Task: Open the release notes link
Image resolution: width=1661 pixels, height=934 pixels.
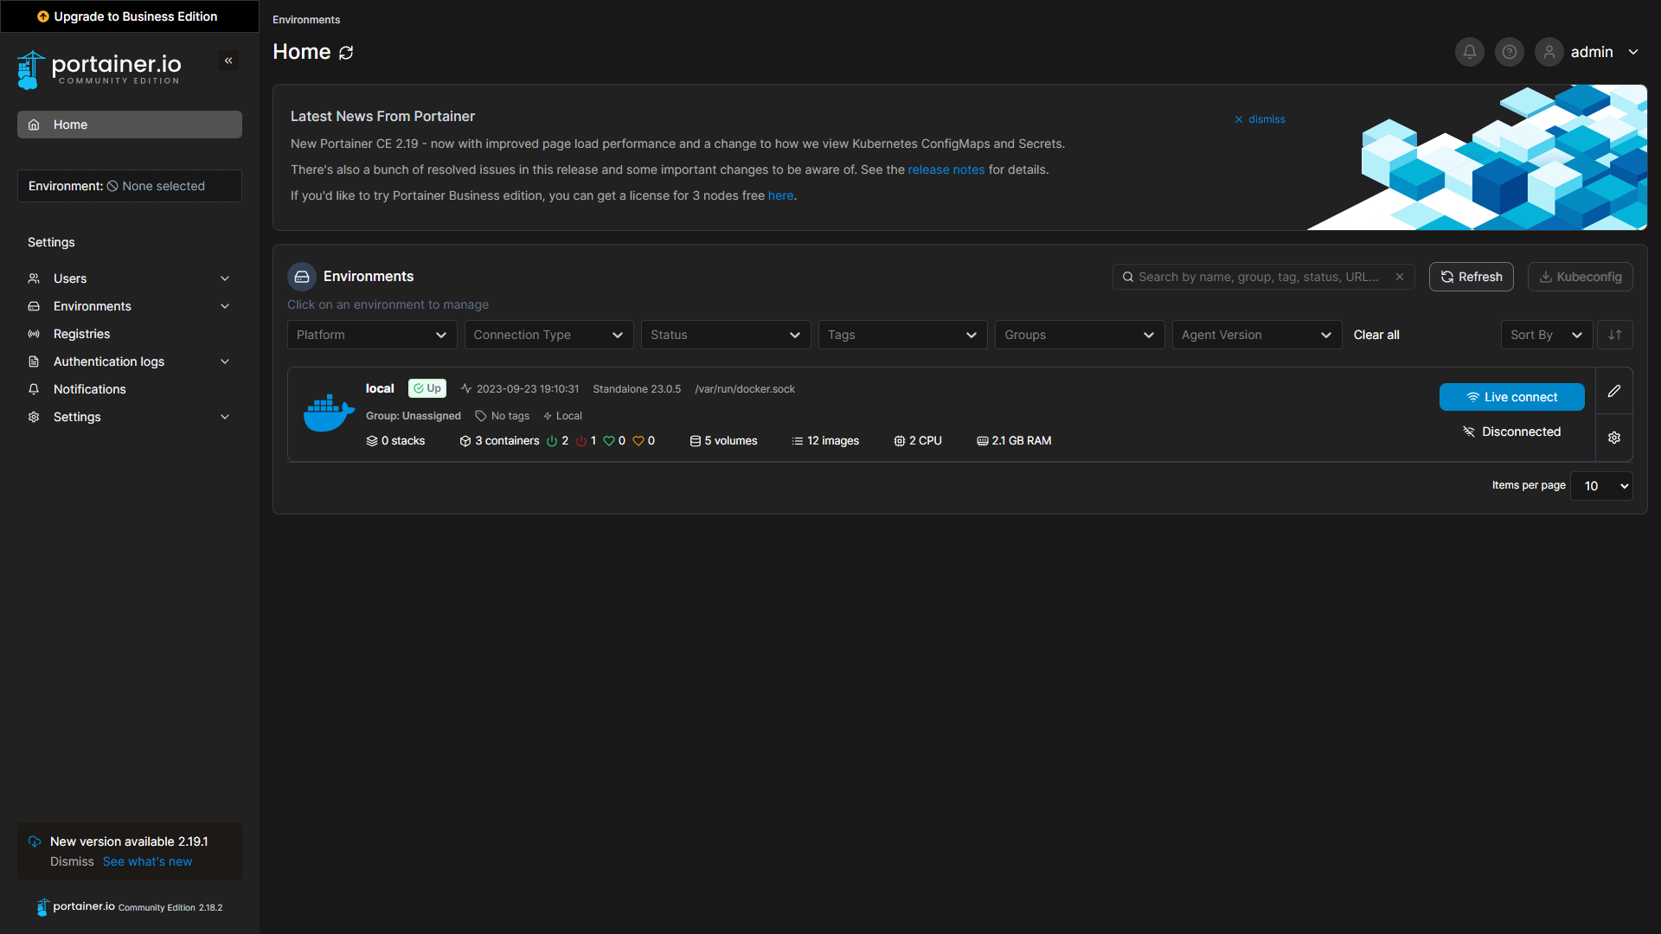Action: 946,170
